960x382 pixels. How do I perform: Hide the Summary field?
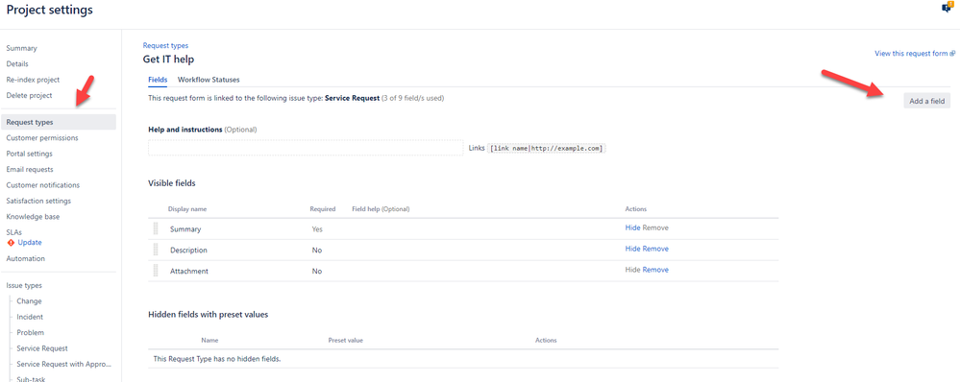tap(632, 227)
